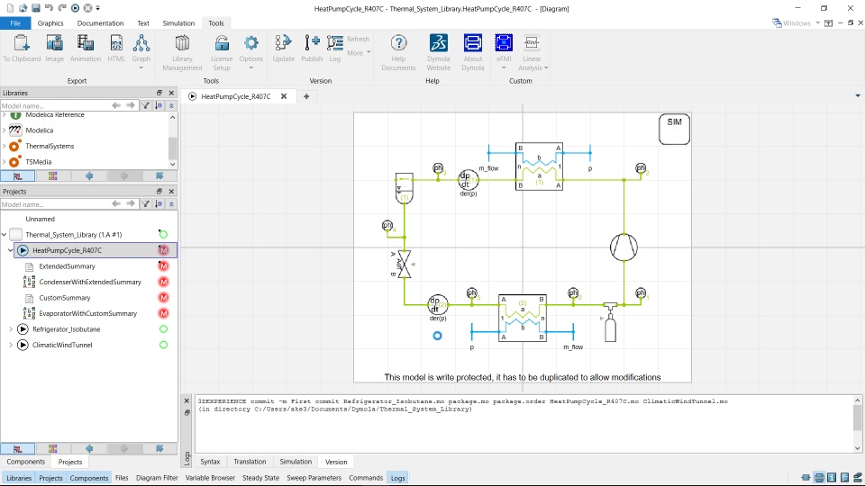865x486 pixels.
Task: Open the Dymola Website link
Action: tap(439, 52)
